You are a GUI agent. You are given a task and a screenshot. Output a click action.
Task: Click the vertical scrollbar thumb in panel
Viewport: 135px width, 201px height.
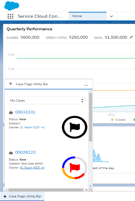click(91, 117)
